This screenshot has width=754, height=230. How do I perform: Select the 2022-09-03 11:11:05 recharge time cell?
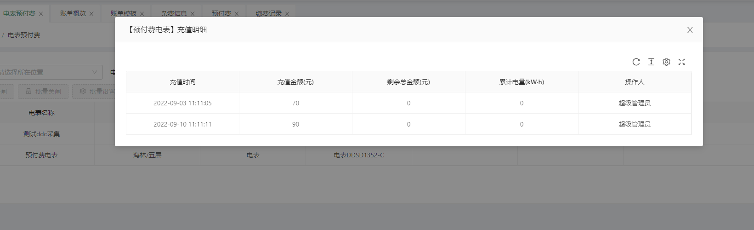(182, 103)
